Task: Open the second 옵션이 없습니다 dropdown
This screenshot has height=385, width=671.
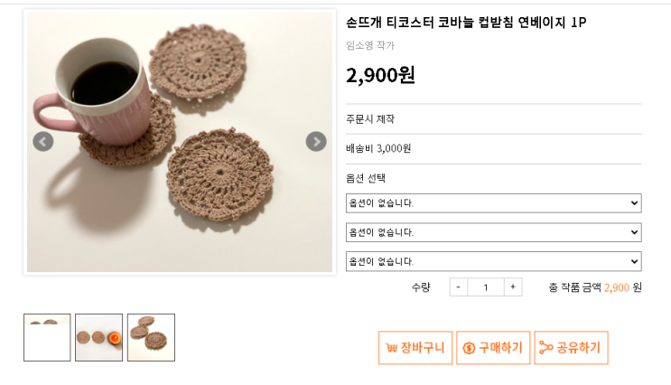Action: tap(493, 232)
